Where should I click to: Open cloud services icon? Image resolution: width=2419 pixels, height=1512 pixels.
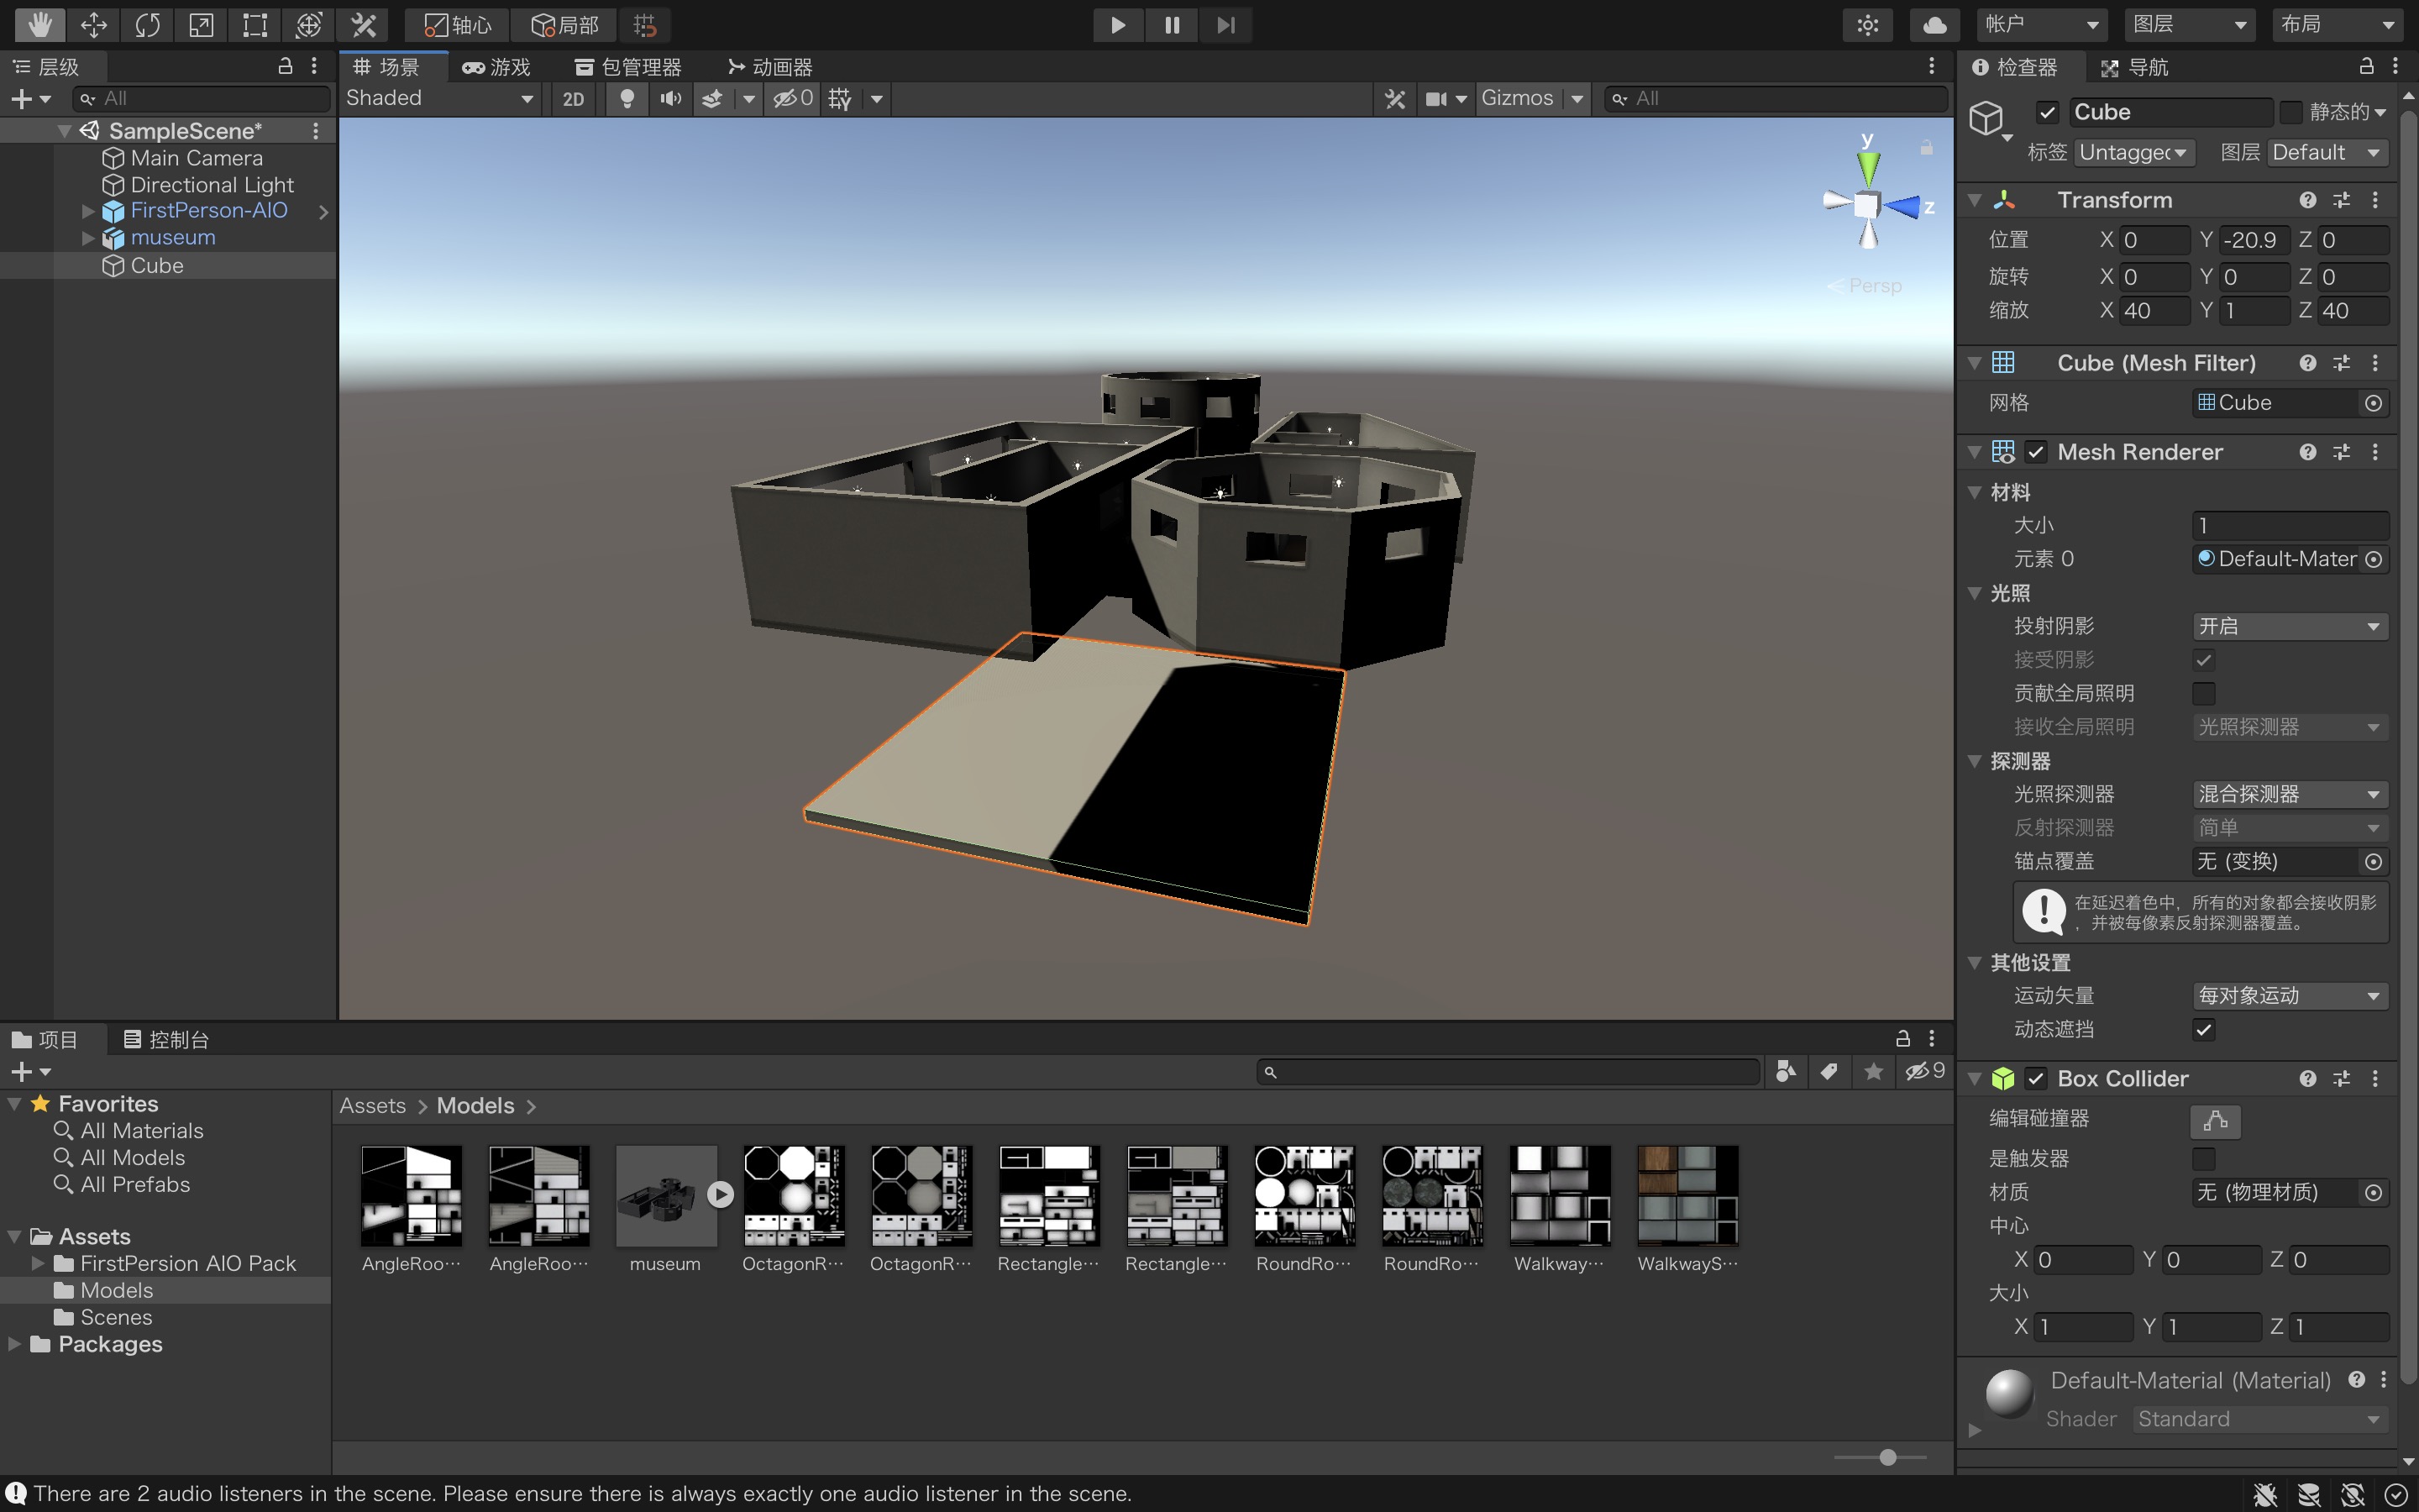(1934, 24)
